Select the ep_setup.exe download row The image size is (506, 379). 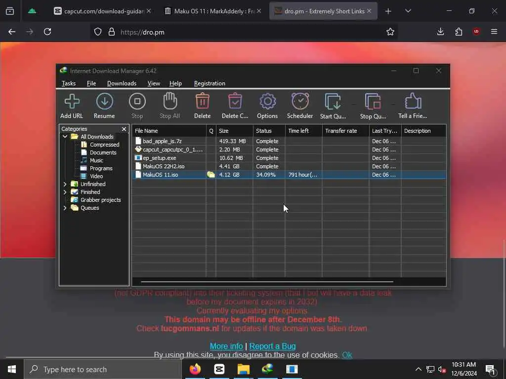point(289,158)
